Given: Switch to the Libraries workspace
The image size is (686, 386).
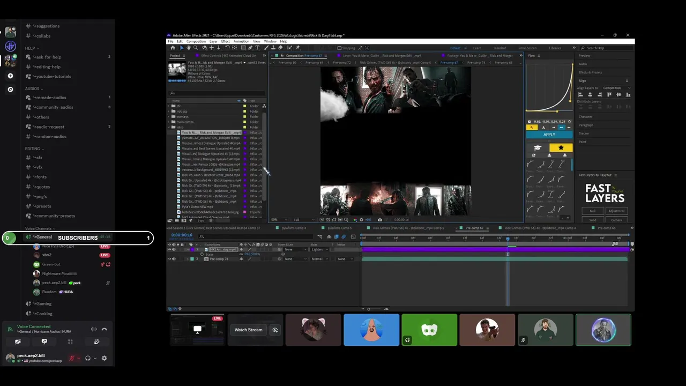Looking at the screenshot, I should point(555,48).
